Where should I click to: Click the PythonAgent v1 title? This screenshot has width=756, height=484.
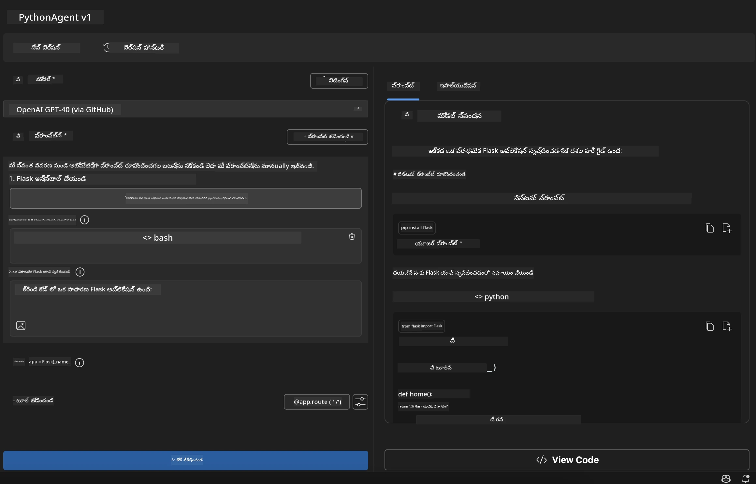pyautogui.click(x=55, y=17)
